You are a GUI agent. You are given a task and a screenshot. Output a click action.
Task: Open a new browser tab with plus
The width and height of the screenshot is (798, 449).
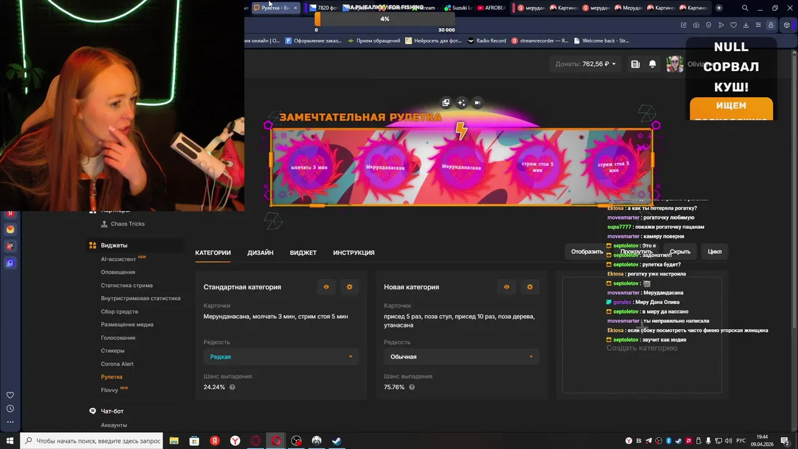click(x=719, y=7)
